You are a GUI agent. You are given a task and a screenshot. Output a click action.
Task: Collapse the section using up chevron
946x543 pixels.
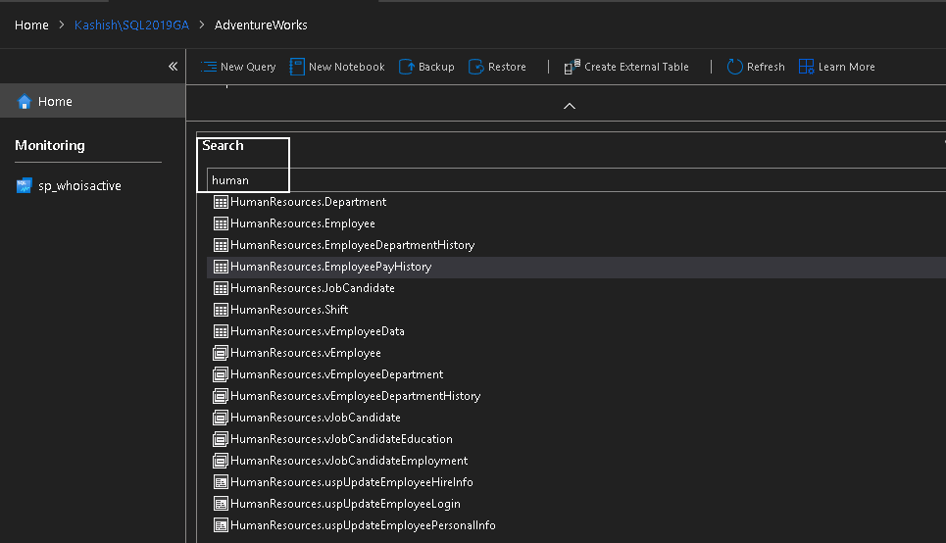570,106
